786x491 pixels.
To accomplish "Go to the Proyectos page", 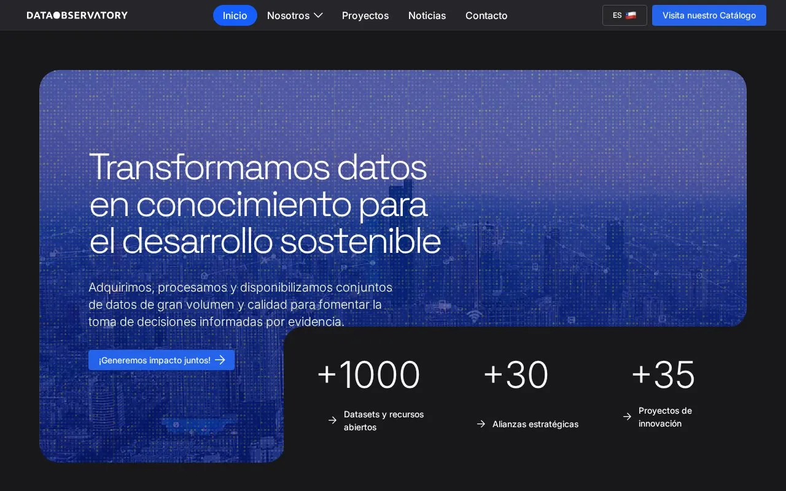I will click(365, 15).
